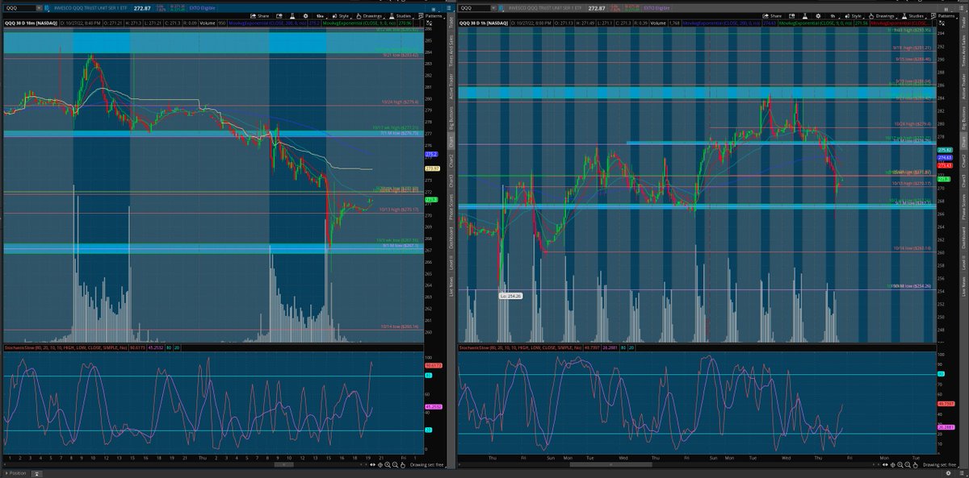969x478 pixels.
Task: Click the zoom magnifier icon at bottom right
Action: [900, 464]
